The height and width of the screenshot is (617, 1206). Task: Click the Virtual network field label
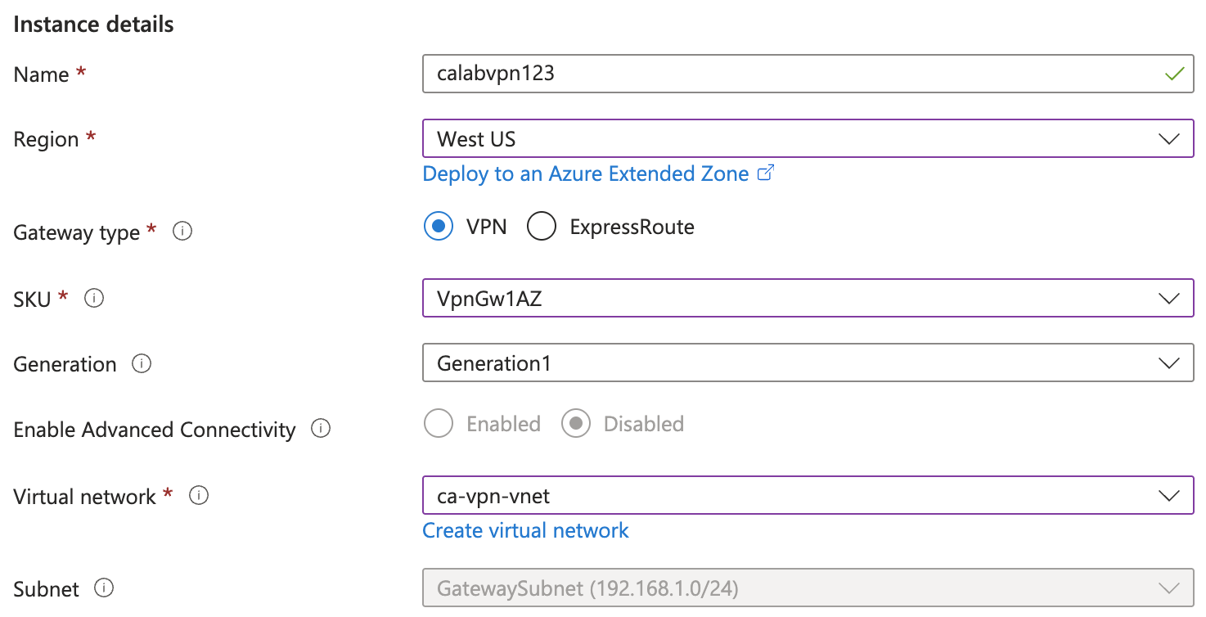coord(85,497)
